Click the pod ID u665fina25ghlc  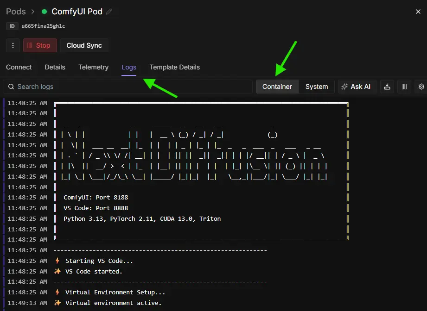point(43,26)
